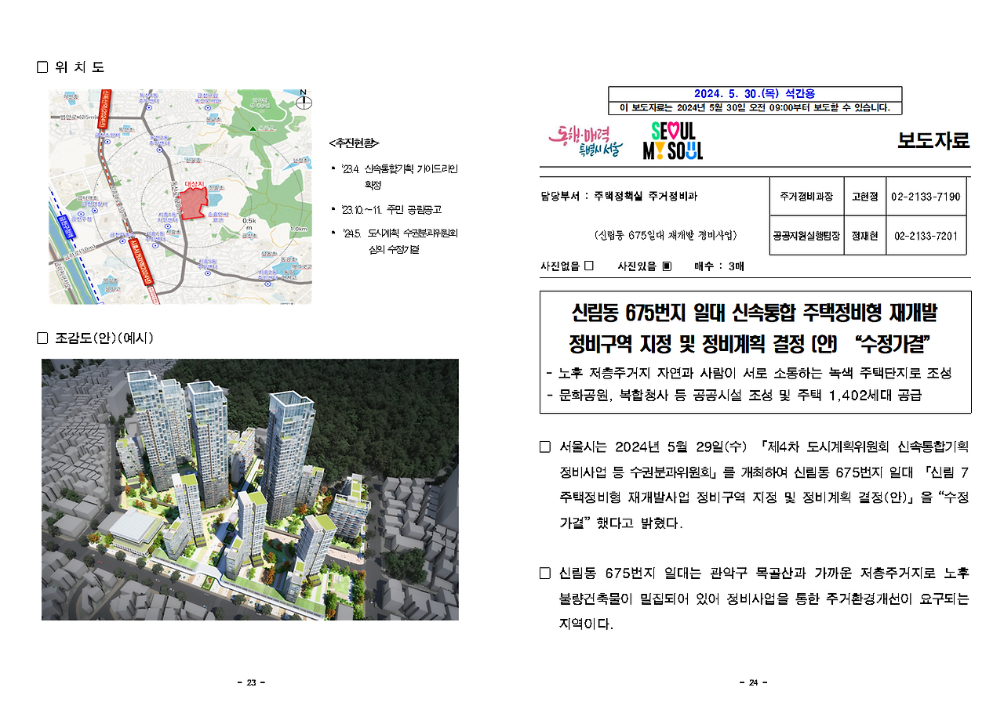
Task: Select the '조감도(안)(예시)' heading
Action: click(104, 338)
